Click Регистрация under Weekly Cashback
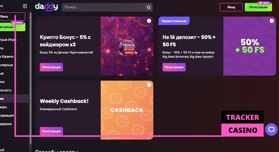This screenshot has width=279, height=152. (51, 131)
